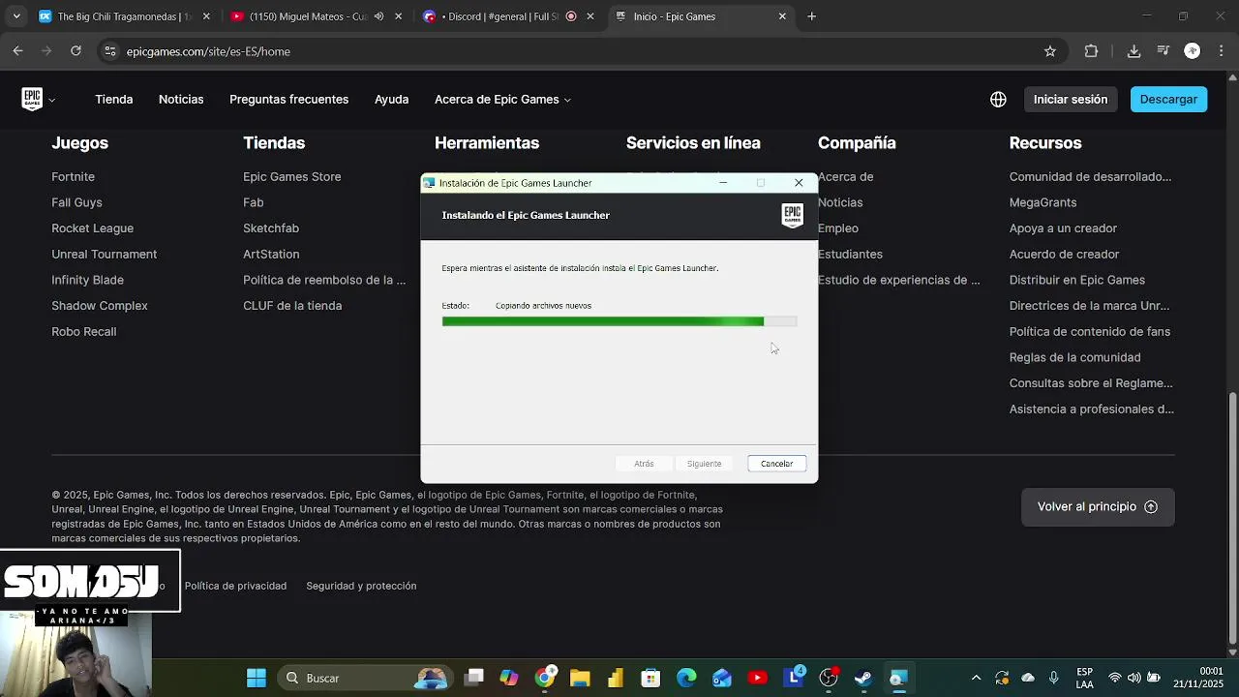Switch to Chrome in the taskbar
This screenshot has width=1239, height=697.
coord(545,678)
